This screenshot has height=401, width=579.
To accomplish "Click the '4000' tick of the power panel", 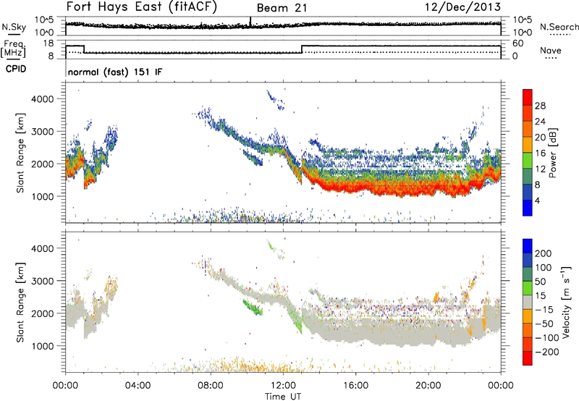I will [x=43, y=99].
